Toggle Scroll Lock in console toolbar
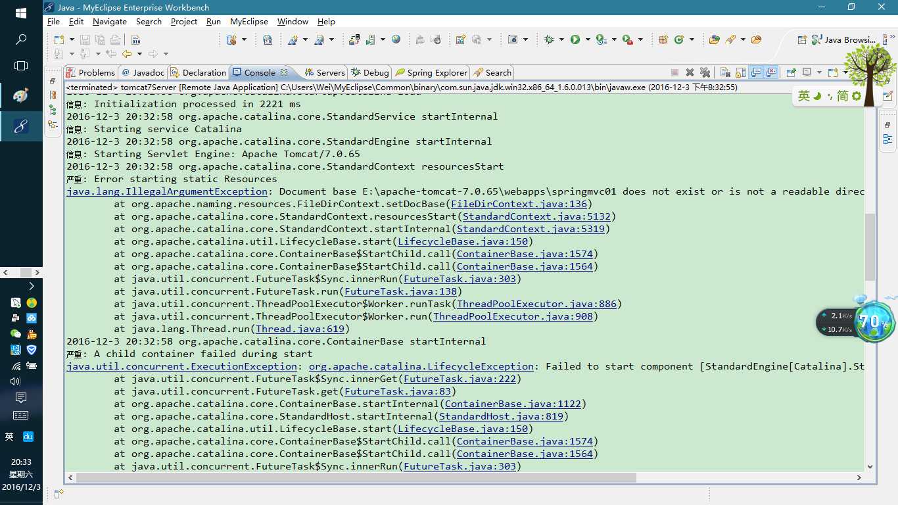Image resolution: width=898 pixels, height=505 pixels. pos(741,72)
